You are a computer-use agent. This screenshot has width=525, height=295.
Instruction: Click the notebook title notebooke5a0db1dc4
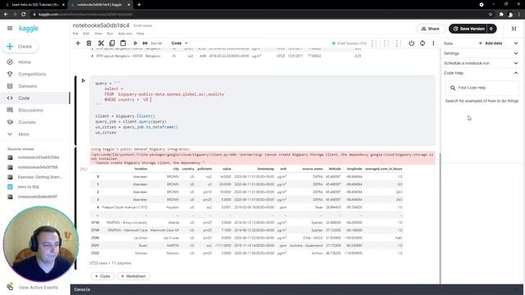(101, 25)
